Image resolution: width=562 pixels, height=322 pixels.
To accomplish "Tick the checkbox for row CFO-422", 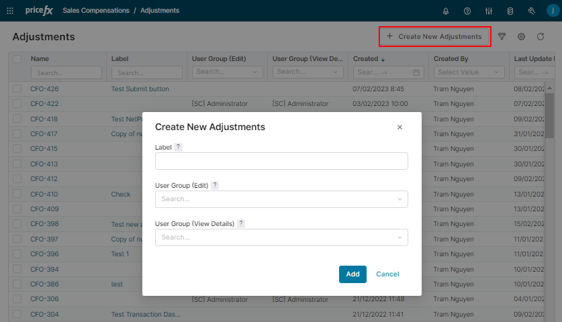I will [x=17, y=103].
